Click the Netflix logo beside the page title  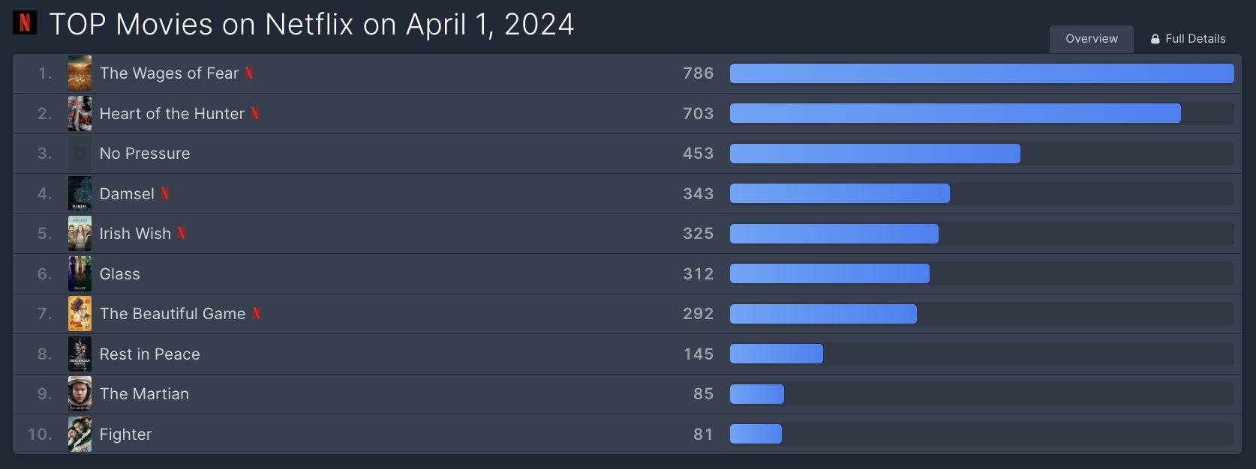click(25, 23)
